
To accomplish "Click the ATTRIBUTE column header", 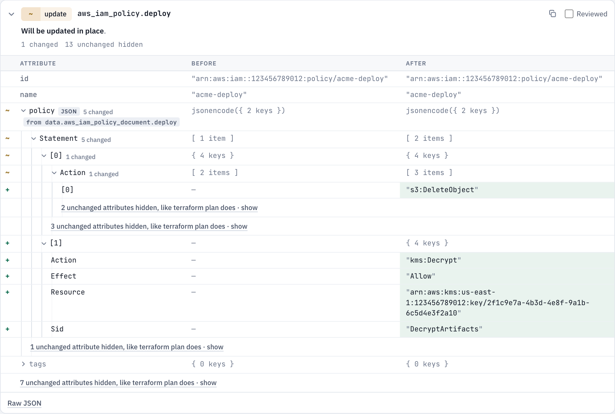I will pos(38,64).
